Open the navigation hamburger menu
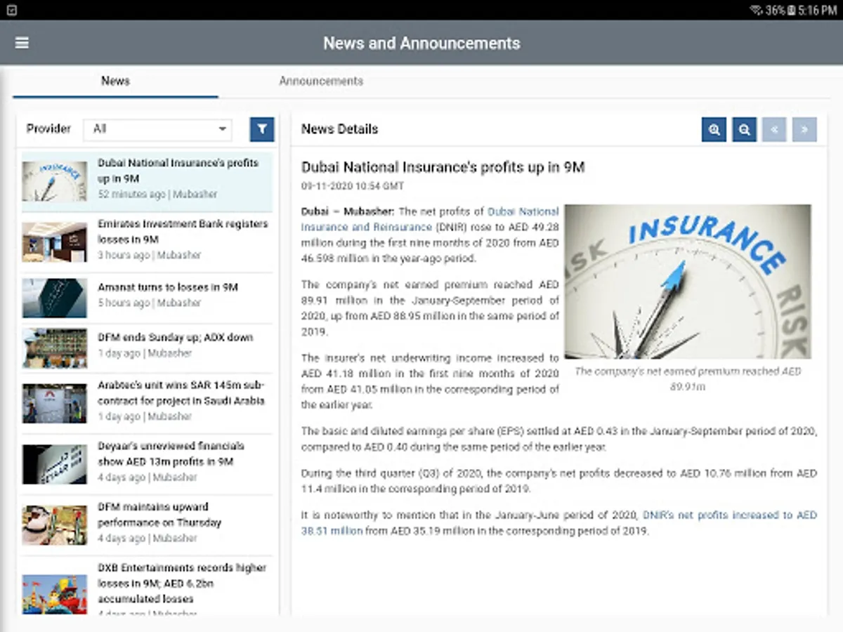The image size is (843, 632). point(21,43)
